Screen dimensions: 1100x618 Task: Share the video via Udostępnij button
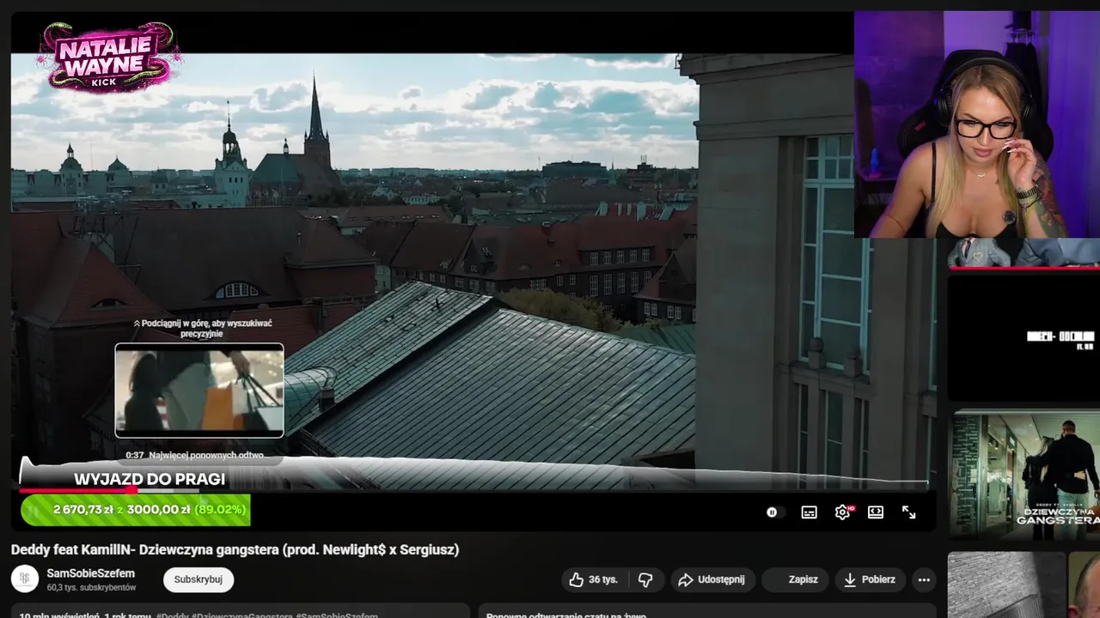pyautogui.click(x=712, y=579)
